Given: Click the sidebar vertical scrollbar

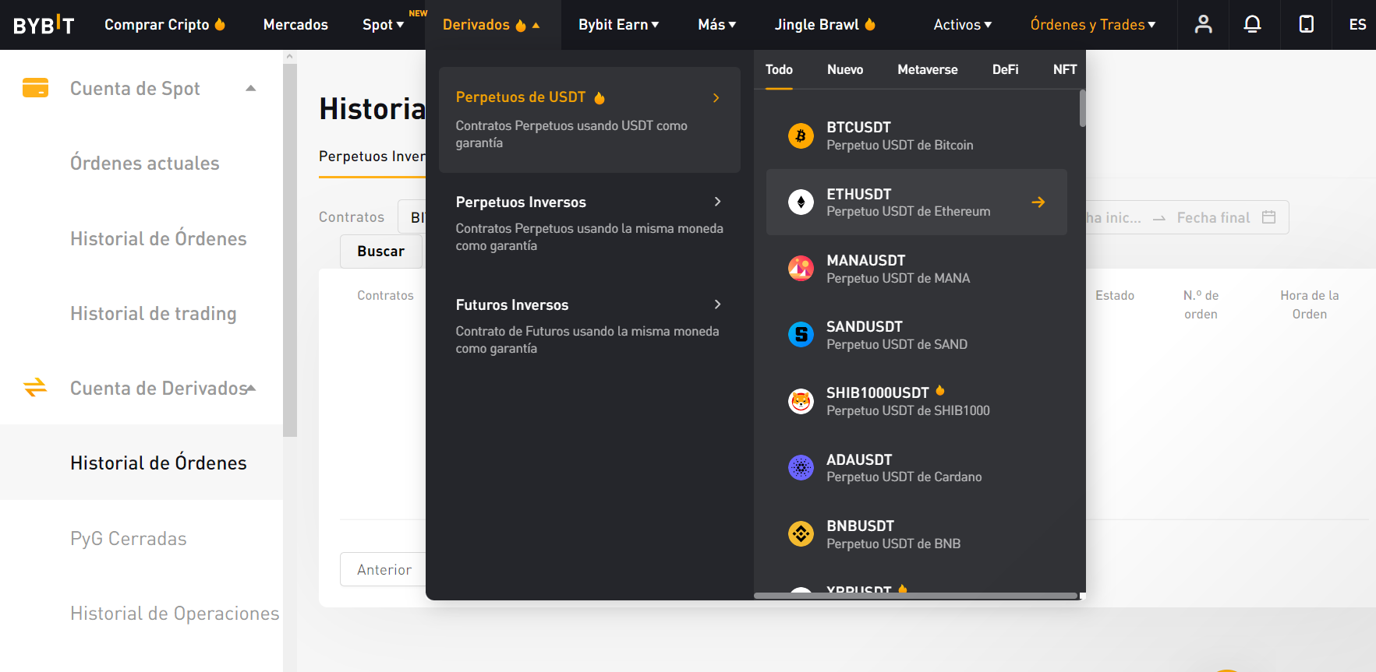Looking at the screenshot, I should [290, 249].
